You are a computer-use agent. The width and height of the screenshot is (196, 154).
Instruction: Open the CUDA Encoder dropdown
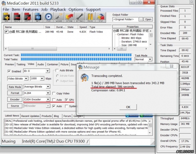(48, 99)
